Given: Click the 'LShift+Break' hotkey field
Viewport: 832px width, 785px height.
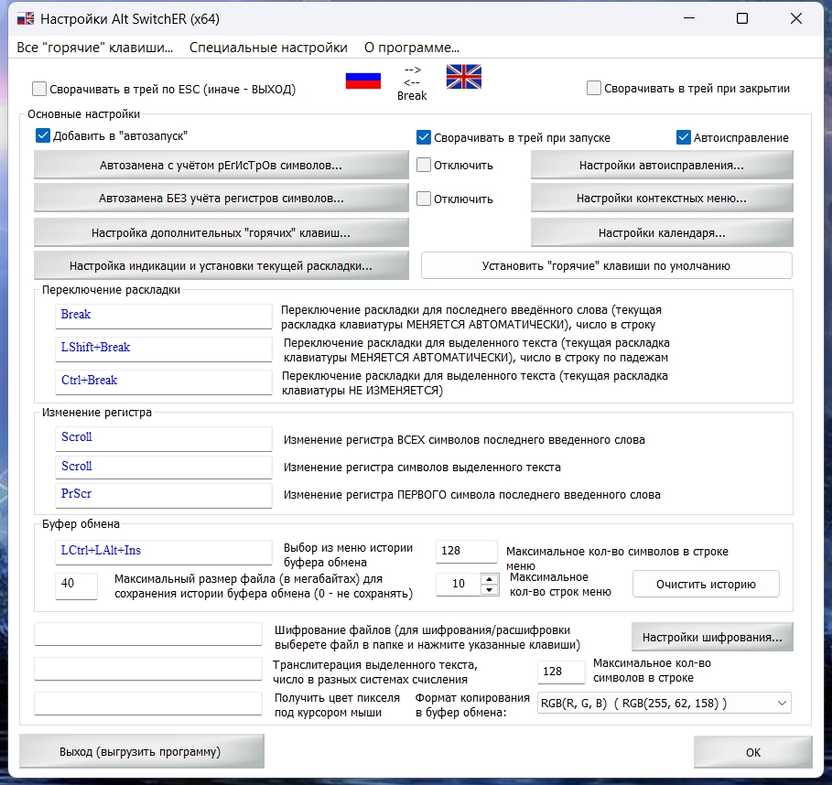Looking at the screenshot, I should [164, 349].
